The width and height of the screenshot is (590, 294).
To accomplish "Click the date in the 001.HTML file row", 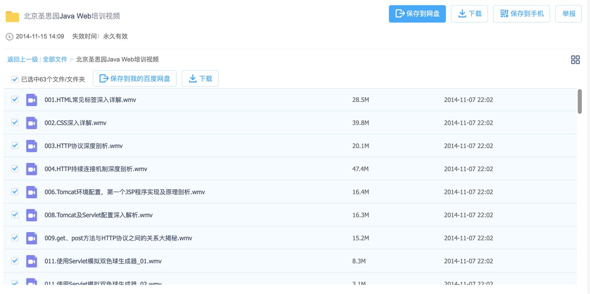I will (468, 100).
